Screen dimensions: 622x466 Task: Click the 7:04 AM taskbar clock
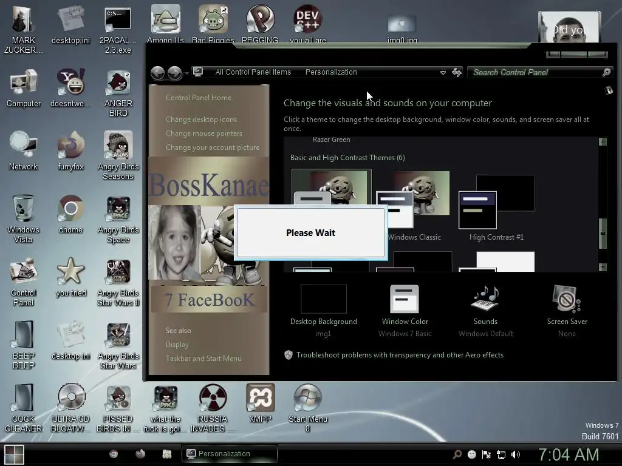click(x=569, y=454)
